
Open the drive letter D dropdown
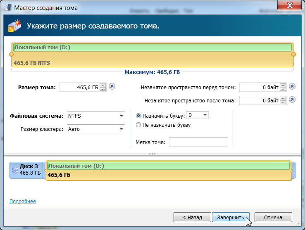[198, 115]
